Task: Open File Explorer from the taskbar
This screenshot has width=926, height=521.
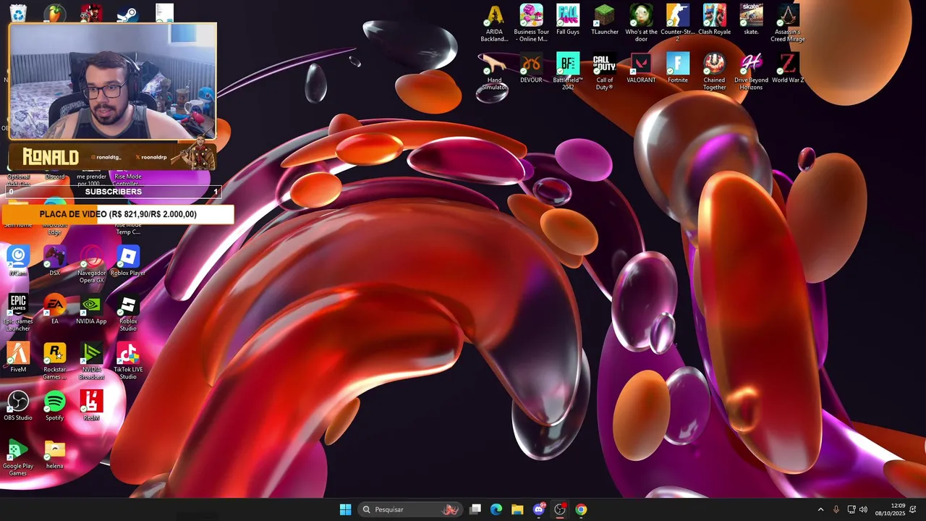Action: [517, 509]
